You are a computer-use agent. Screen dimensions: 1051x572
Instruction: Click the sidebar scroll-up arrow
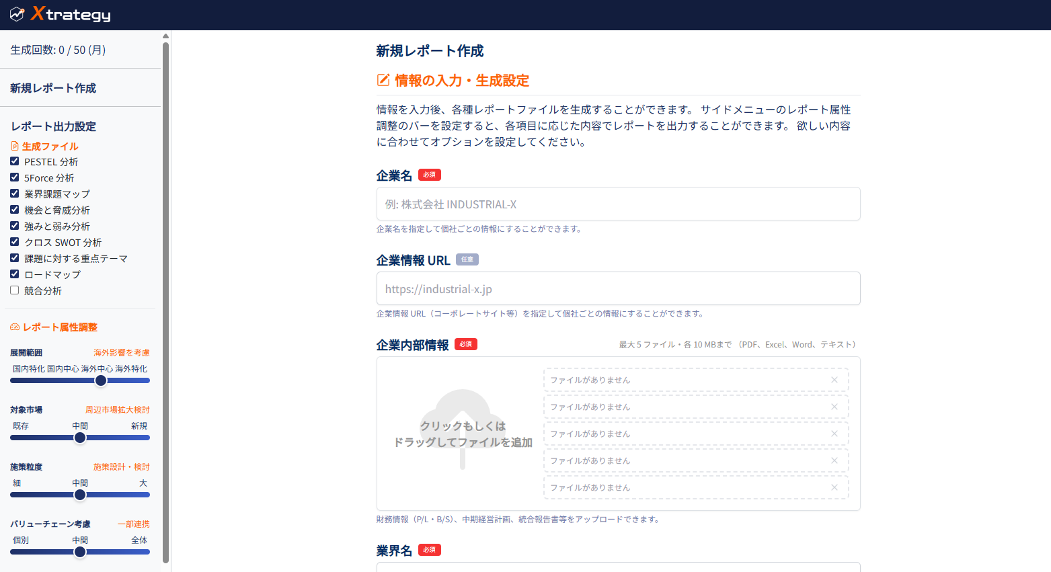pyautogui.click(x=165, y=36)
